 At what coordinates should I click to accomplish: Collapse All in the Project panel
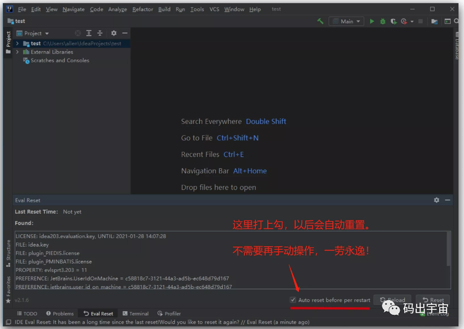pos(100,33)
